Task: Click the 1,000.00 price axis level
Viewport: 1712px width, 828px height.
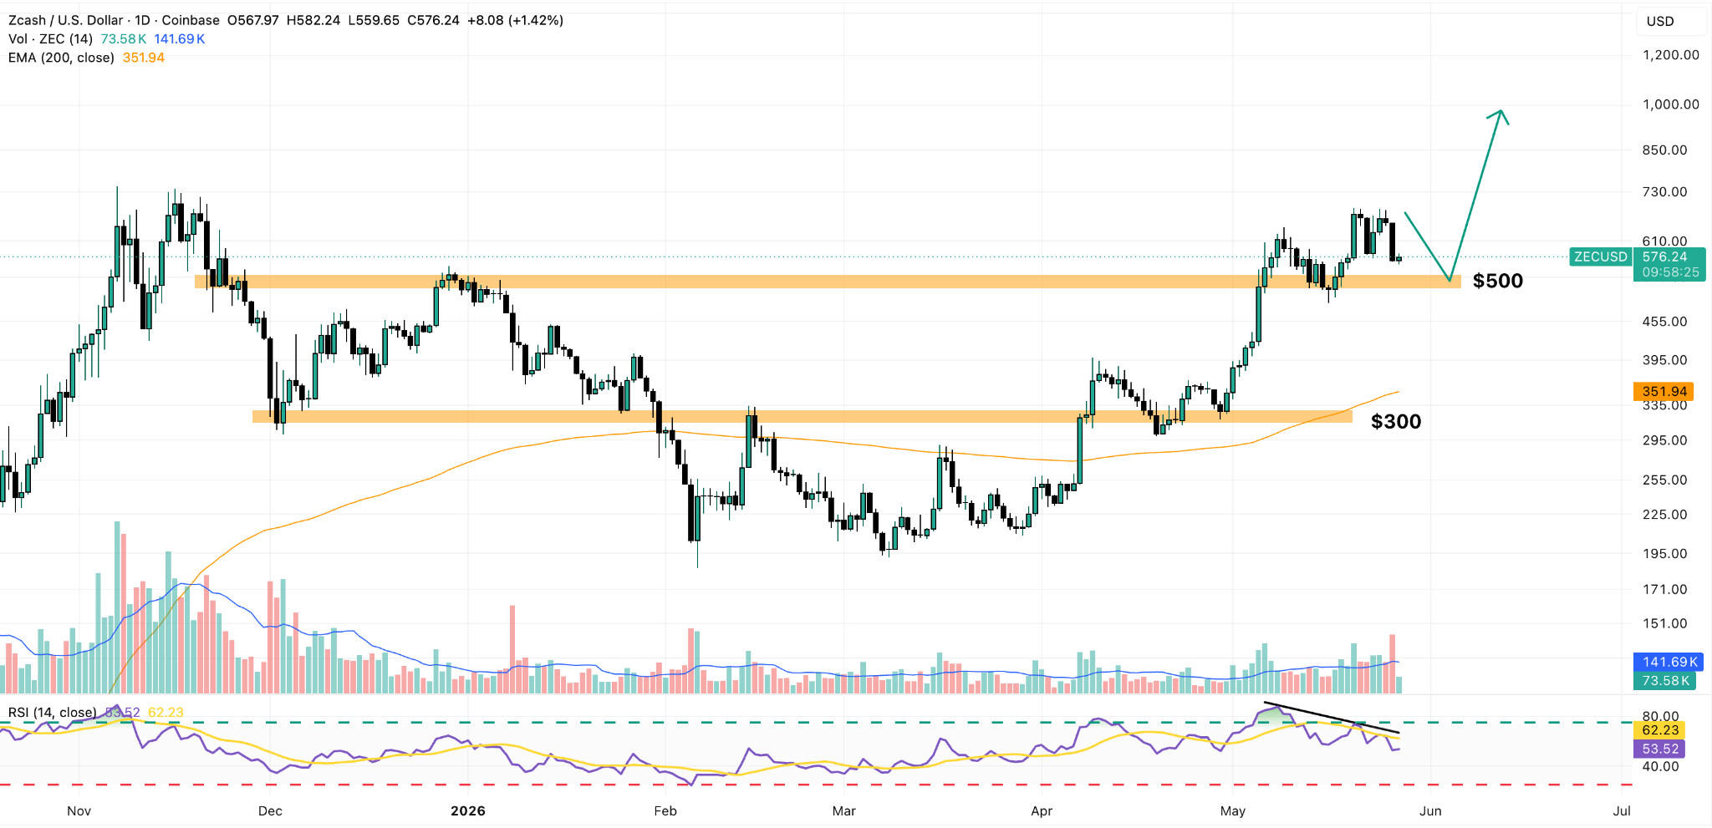Action: (1671, 104)
